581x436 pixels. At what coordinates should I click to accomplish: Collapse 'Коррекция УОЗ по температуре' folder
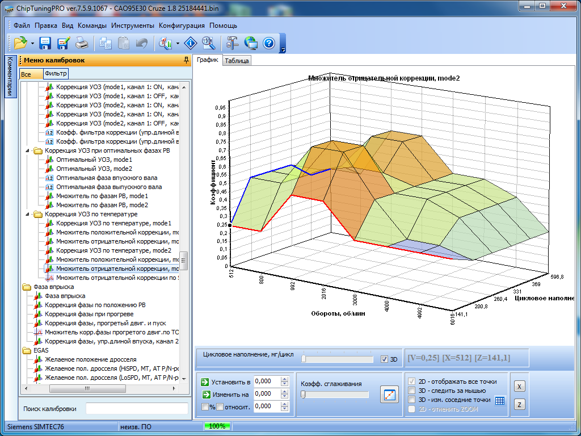(x=28, y=215)
